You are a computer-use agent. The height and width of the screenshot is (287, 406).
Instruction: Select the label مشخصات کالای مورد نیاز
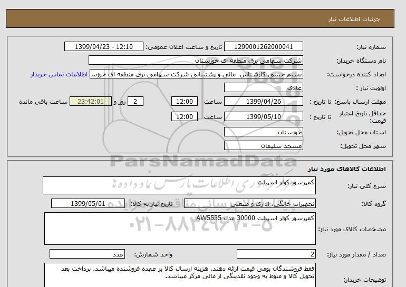coord(352,229)
